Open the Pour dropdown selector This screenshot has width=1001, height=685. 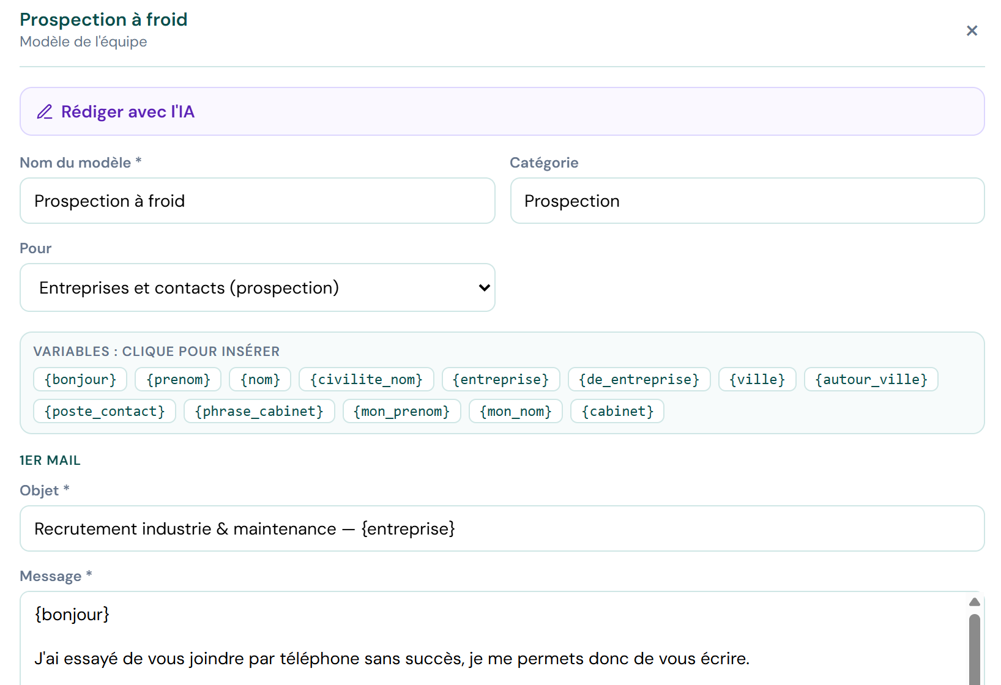pyautogui.click(x=258, y=287)
